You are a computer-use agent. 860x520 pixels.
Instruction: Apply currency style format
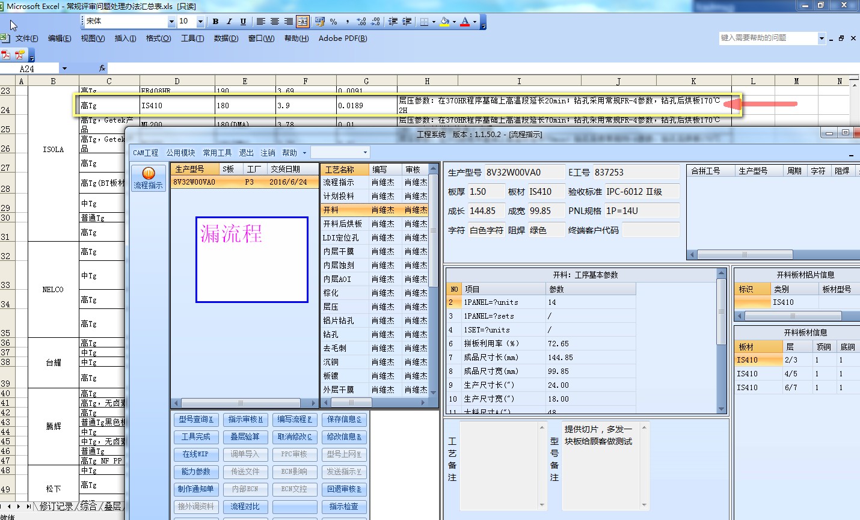tap(320, 22)
